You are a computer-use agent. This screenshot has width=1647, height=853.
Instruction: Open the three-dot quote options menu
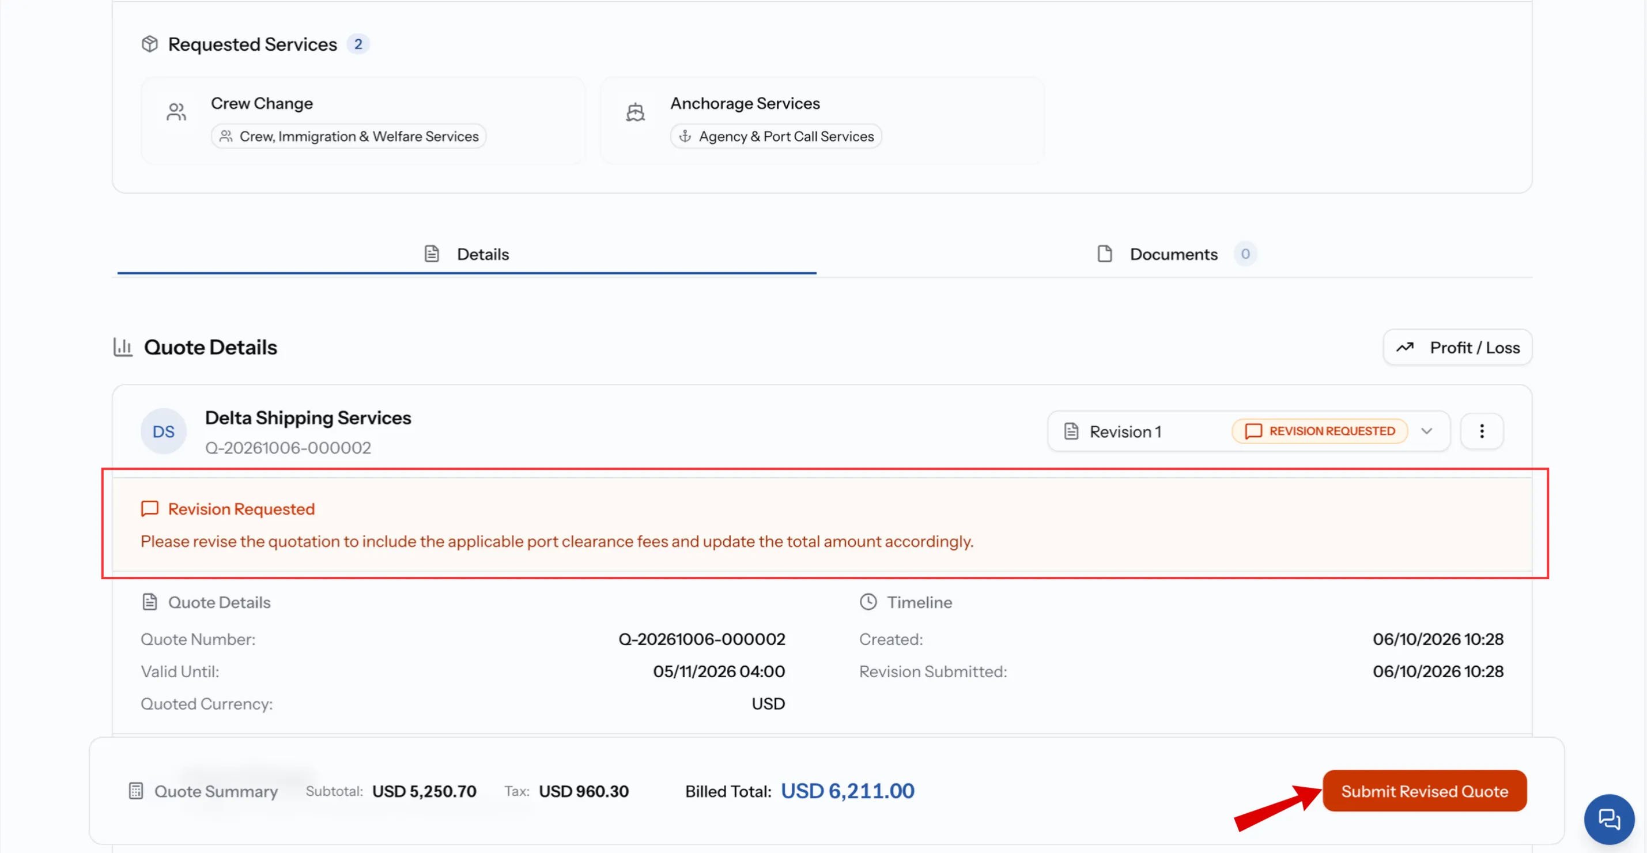click(x=1482, y=432)
